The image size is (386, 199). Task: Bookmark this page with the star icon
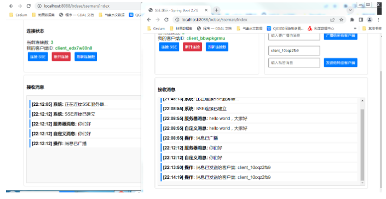point(341,20)
